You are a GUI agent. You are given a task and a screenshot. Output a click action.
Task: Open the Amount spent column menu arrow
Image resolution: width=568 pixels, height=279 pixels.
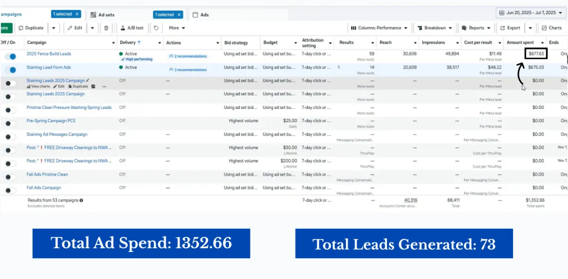click(541, 43)
